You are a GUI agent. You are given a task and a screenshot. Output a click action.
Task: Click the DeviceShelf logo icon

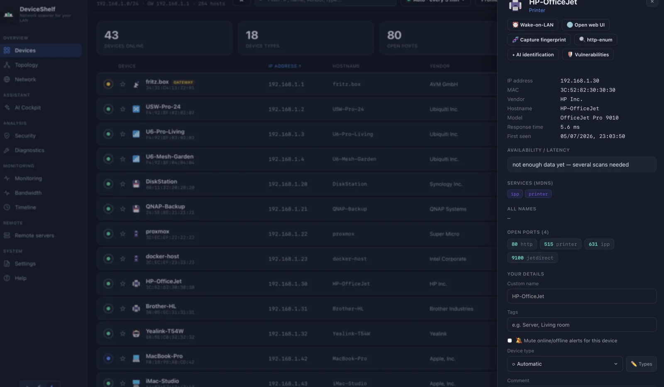click(x=8, y=15)
